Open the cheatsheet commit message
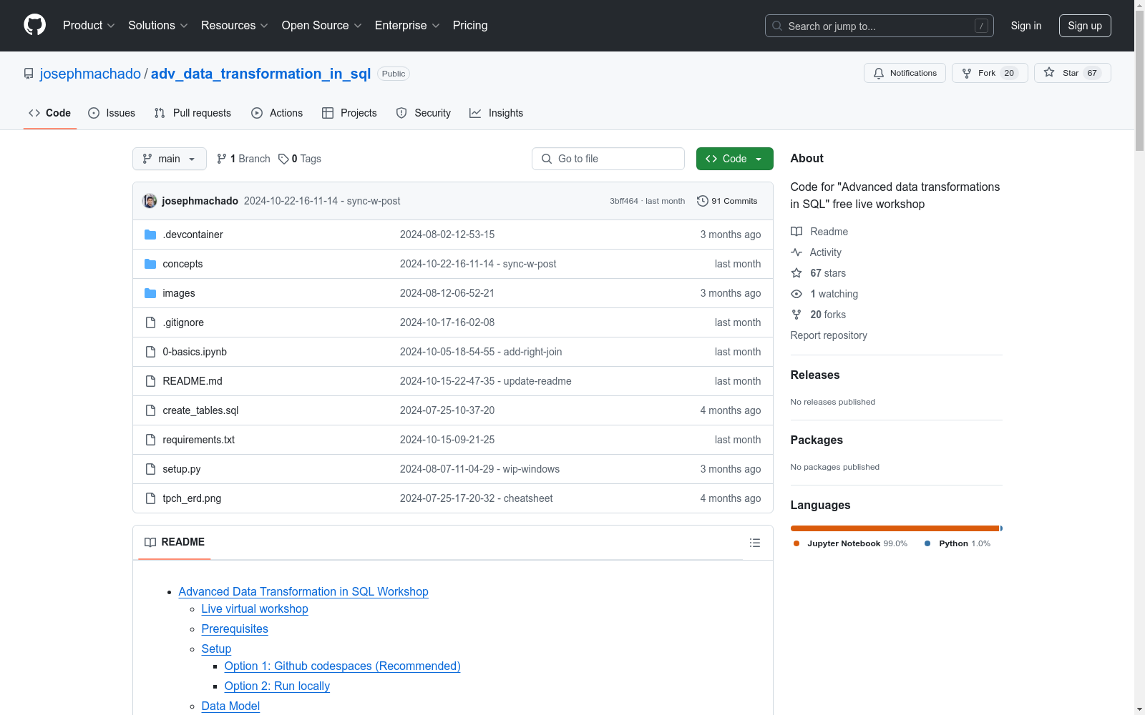This screenshot has width=1145, height=715. point(477,498)
